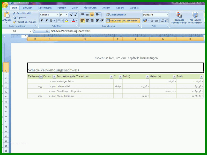
Task: Open the Office button menu
Action: [x=5, y=5]
